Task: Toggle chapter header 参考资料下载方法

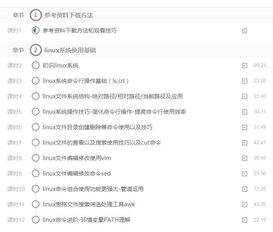Action: point(68,15)
